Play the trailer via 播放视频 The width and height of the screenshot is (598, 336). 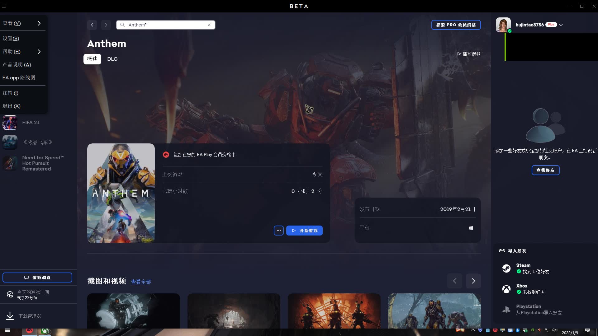[469, 54]
